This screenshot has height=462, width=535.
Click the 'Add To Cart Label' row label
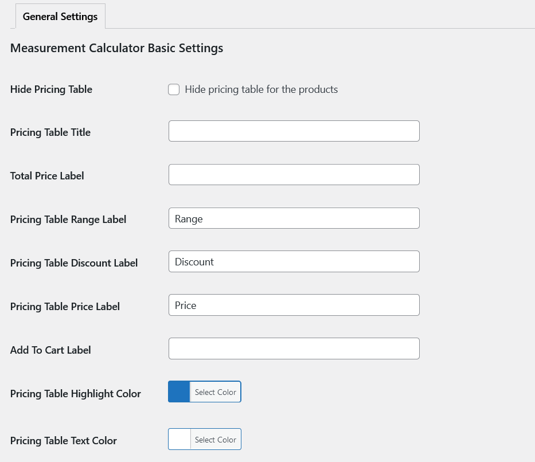[x=50, y=350]
